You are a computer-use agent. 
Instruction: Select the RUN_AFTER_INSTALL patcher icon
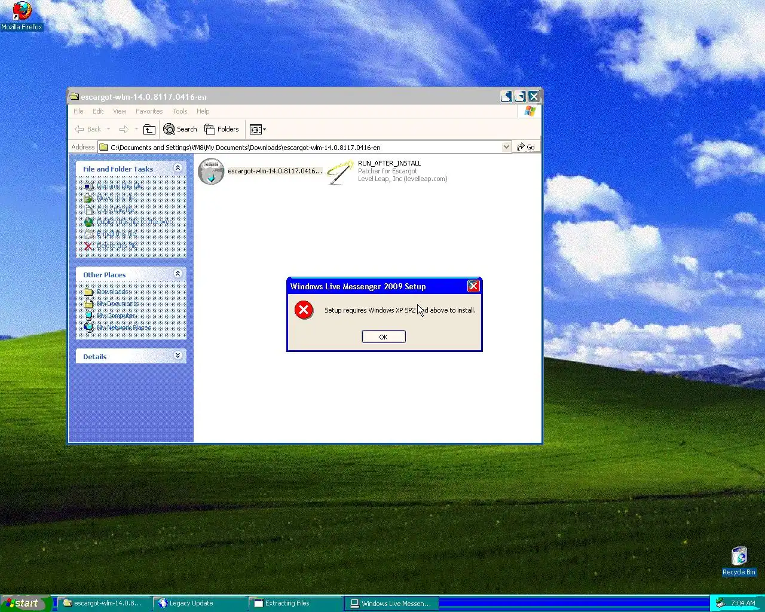(341, 172)
